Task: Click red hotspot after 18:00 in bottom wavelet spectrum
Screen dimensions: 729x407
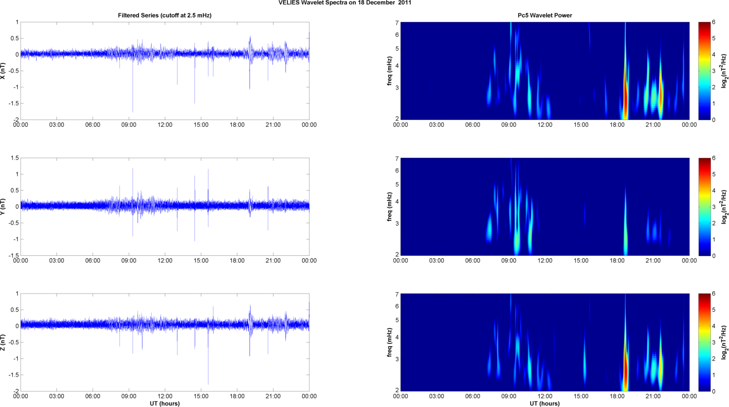Action: pyautogui.click(x=625, y=369)
